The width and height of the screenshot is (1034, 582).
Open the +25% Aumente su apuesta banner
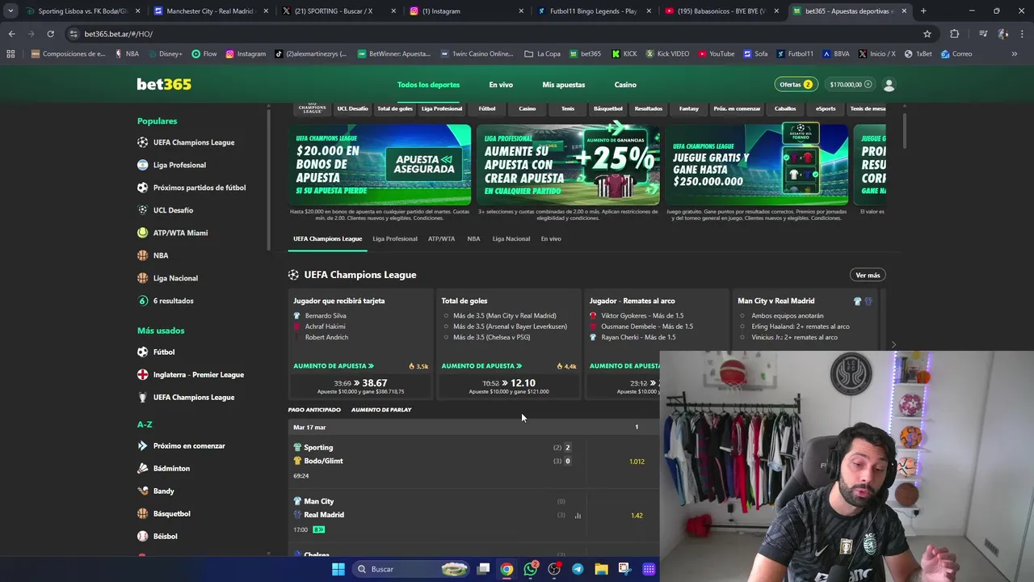[568, 165]
